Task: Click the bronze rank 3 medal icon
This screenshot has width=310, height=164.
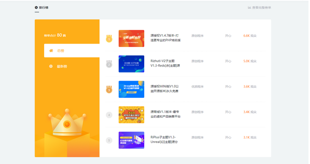Action: pyautogui.click(x=109, y=89)
